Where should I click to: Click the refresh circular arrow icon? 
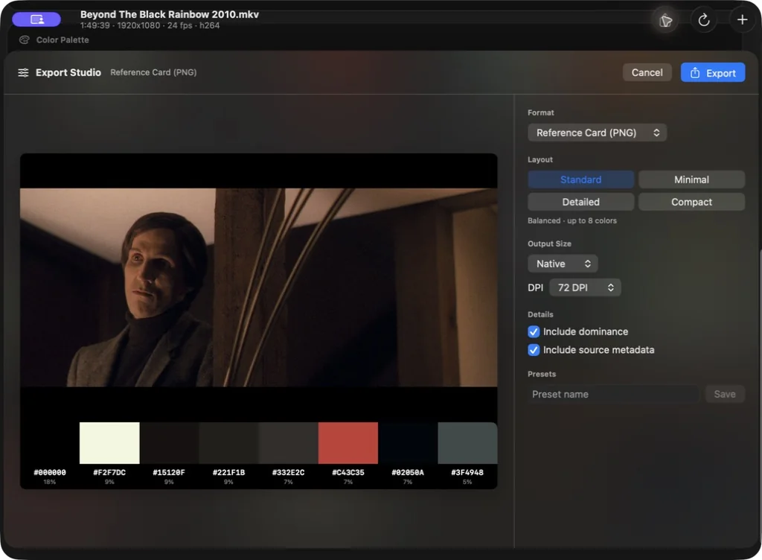(704, 20)
